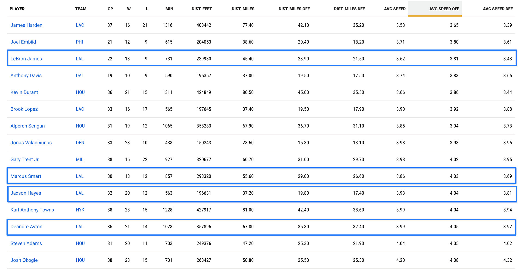
Task: Click Josh Okogie's 4.32 defensive speed
Action: click(x=508, y=260)
